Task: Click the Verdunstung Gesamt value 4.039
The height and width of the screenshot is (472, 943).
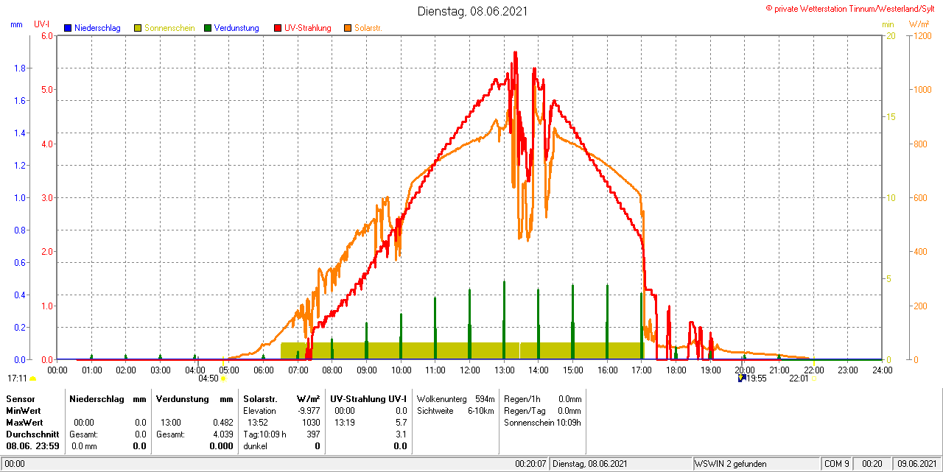Action: click(222, 434)
